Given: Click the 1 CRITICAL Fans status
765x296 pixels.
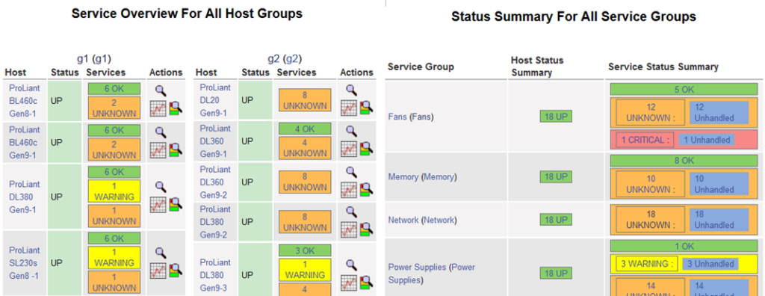Looking at the screenshot, I should tap(645, 140).
